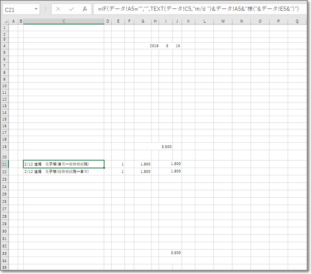Open the Name Box dropdown arrow

(x=36, y=9)
